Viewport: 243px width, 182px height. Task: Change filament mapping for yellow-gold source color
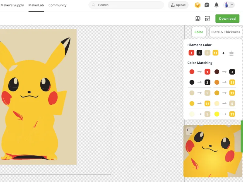pos(207,103)
